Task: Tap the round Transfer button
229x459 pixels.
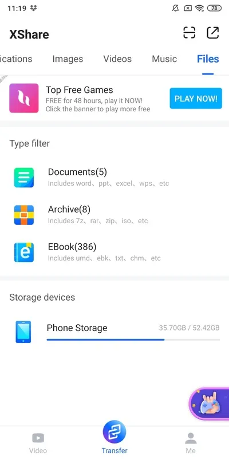Action: click(x=114, y=432)
